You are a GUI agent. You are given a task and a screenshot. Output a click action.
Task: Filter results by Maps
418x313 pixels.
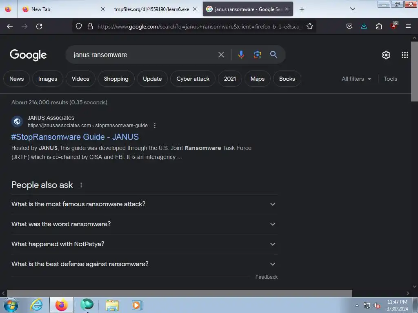tap(258, 79)
